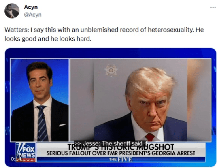Click the striped blue tie in left panel
This screenshot has width=217, height=168.
[42, 123]
